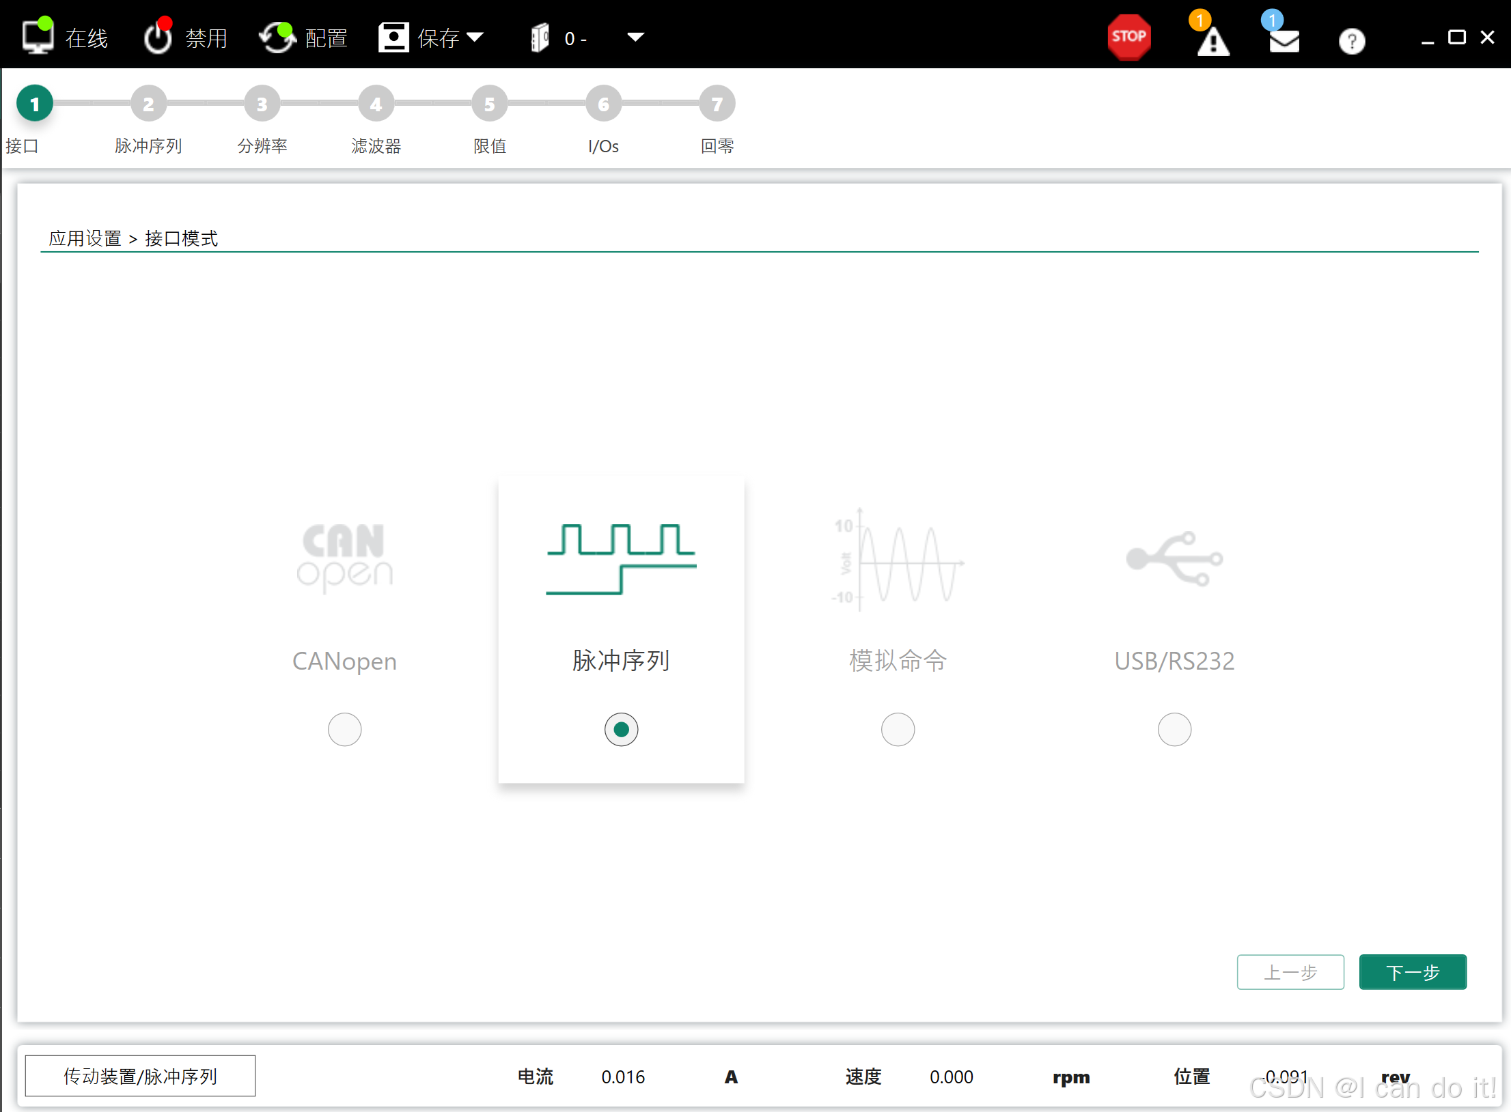This screenshot has height=1112, width=1511.
Task: Open the device selector dropdown arrow
Action: pos(635,37)
